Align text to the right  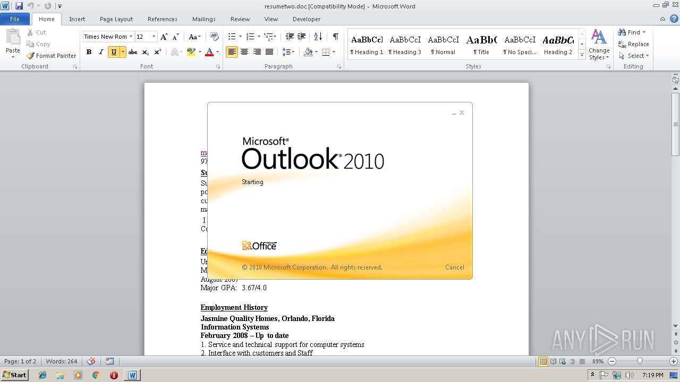coord(257,52)
